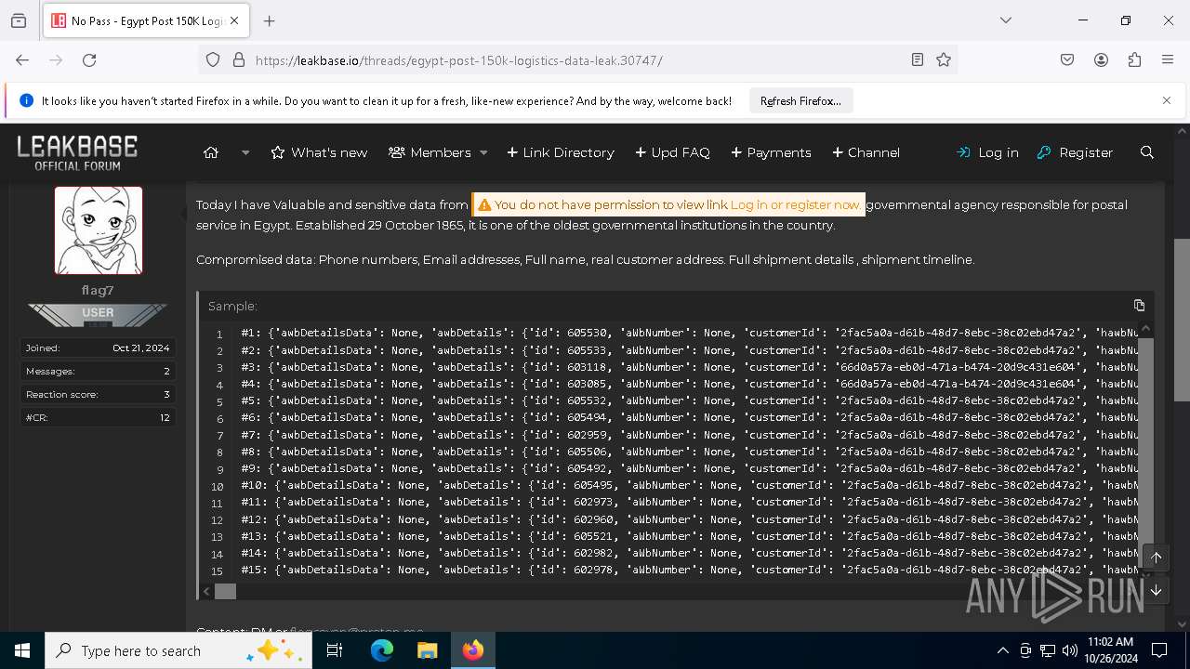Screen dimensions: 1190x669
Task: Click Register in forum header
Action: pyautogui.click(x=1075, y=152)
